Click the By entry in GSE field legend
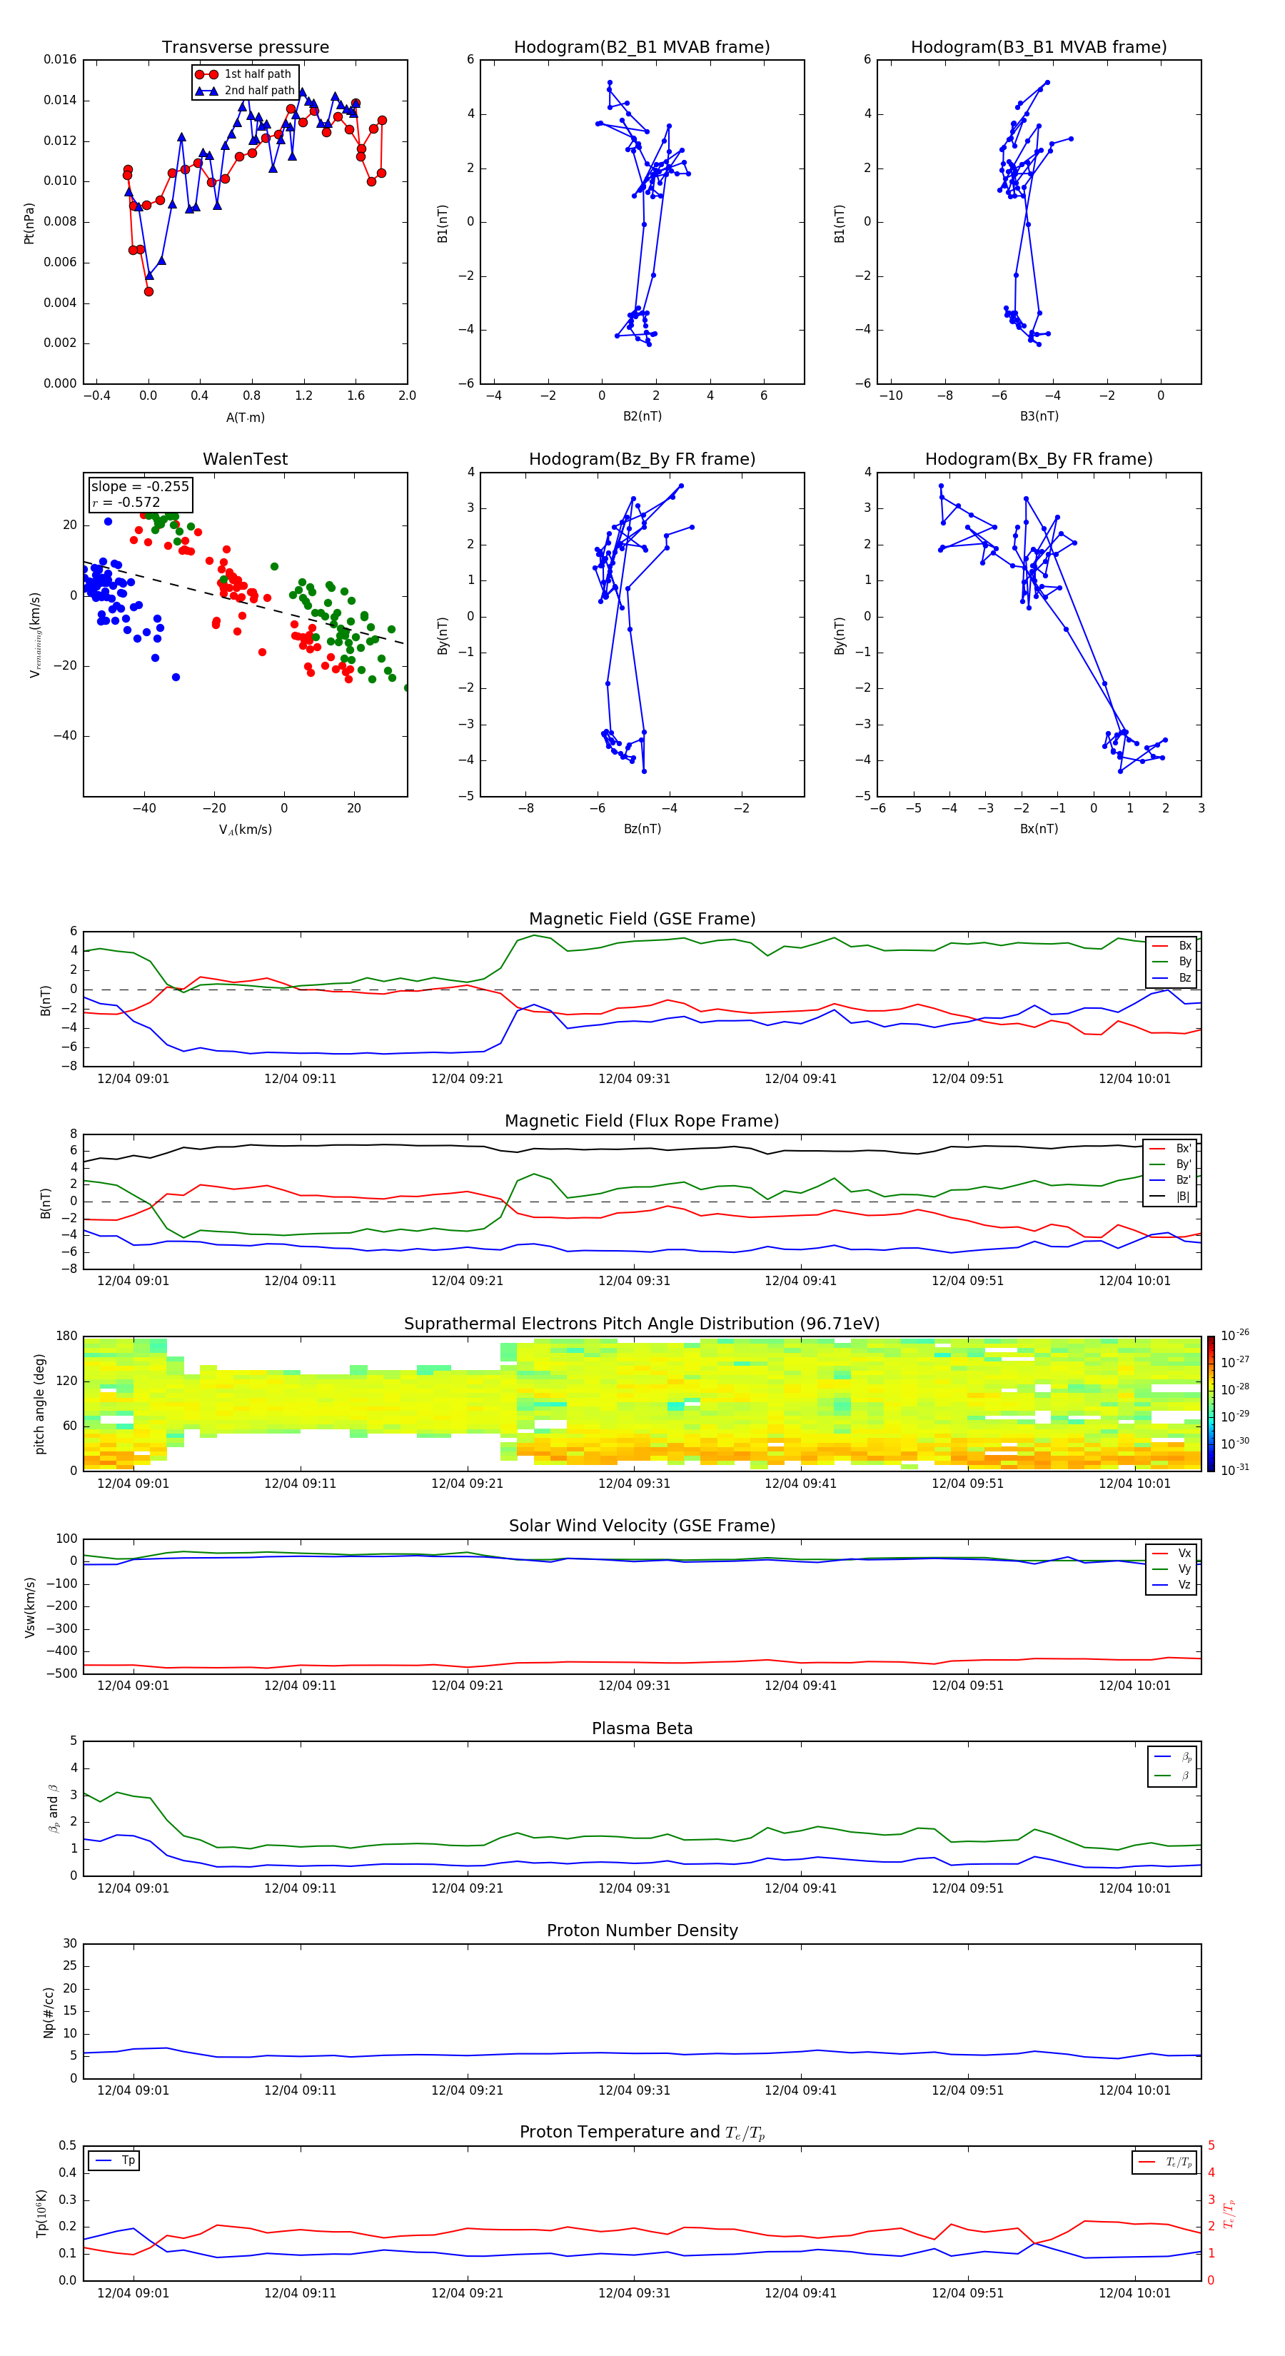This screenshot has width=1285, height=2356. 1172,962
